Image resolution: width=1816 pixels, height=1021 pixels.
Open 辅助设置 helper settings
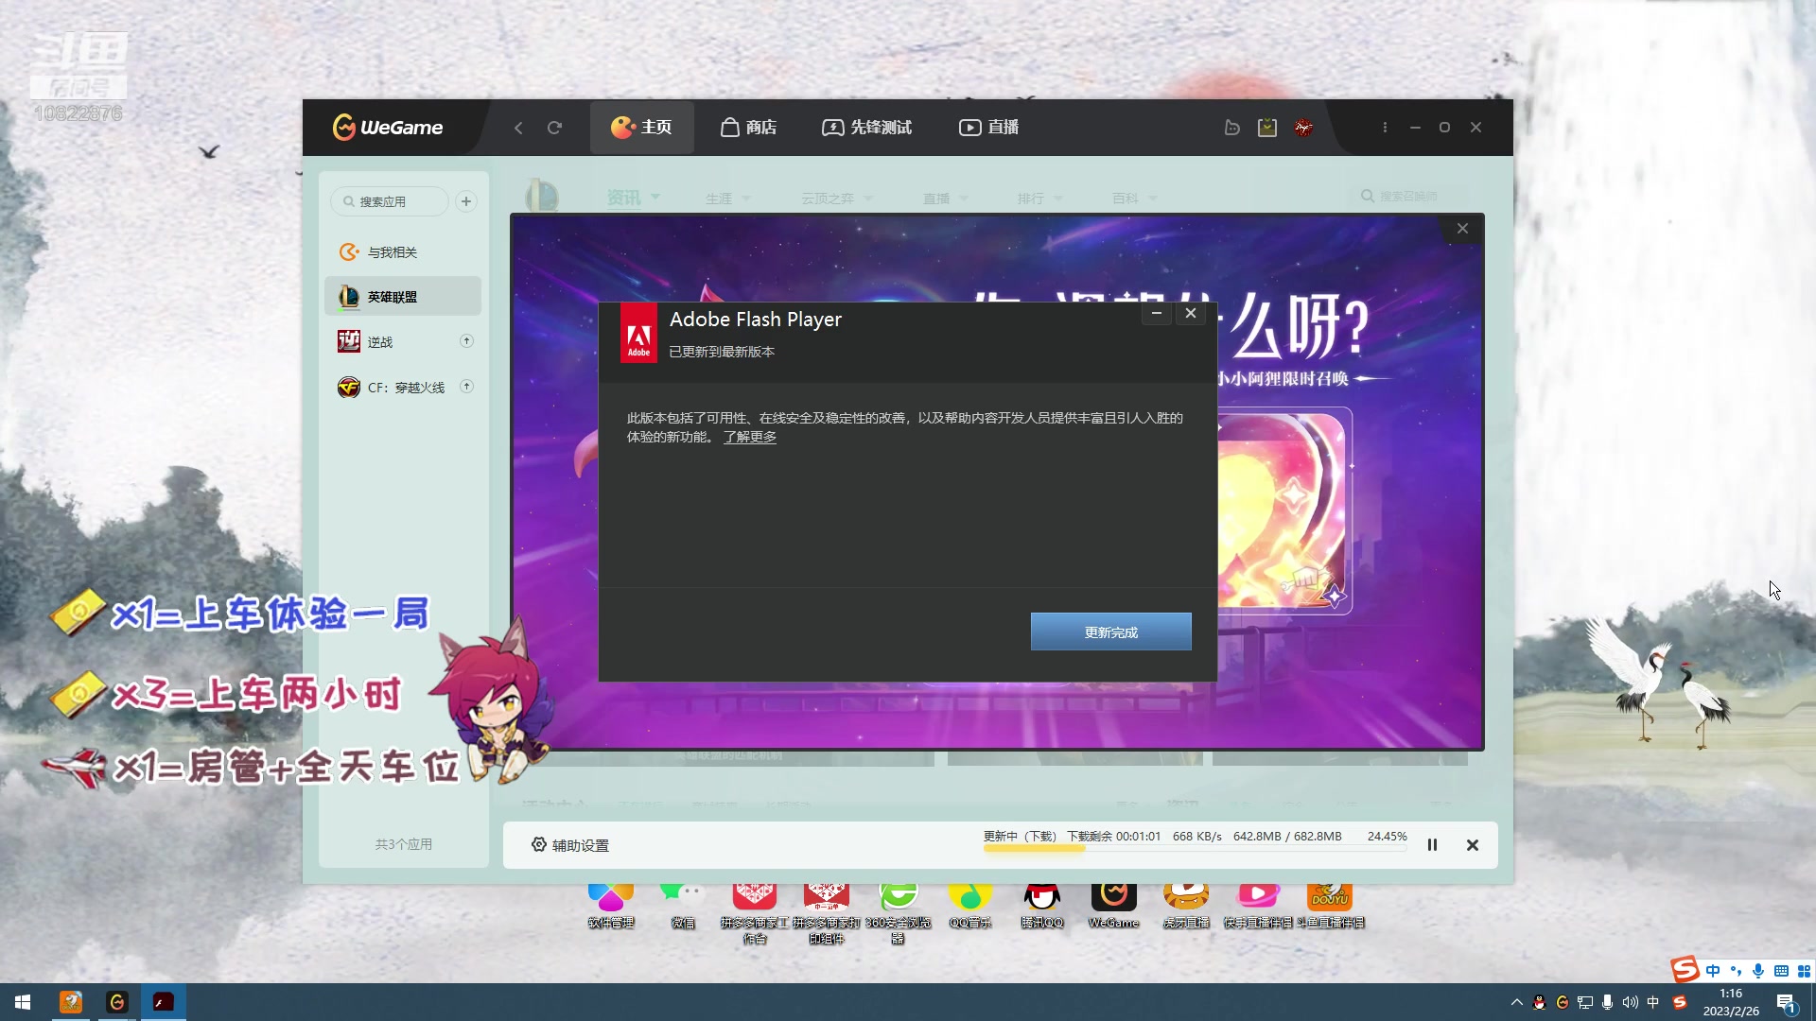tap(570, 845)
